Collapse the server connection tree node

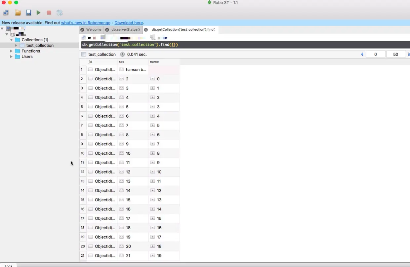[2, 29]
